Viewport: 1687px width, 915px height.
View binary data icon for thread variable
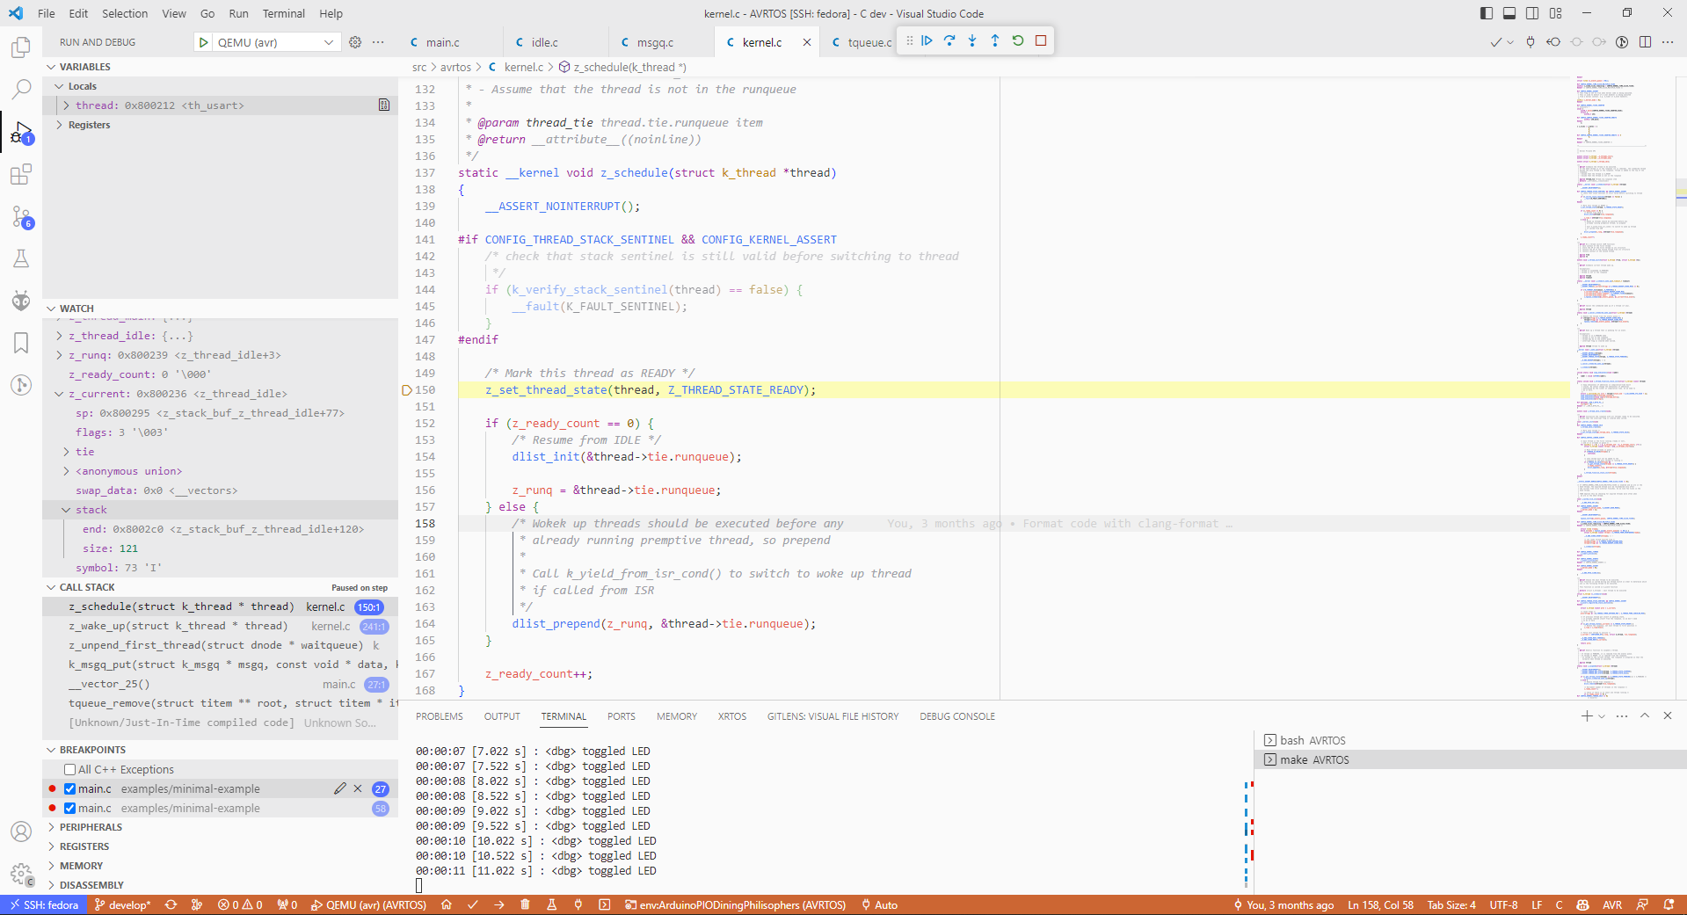[x=384, y=105]
